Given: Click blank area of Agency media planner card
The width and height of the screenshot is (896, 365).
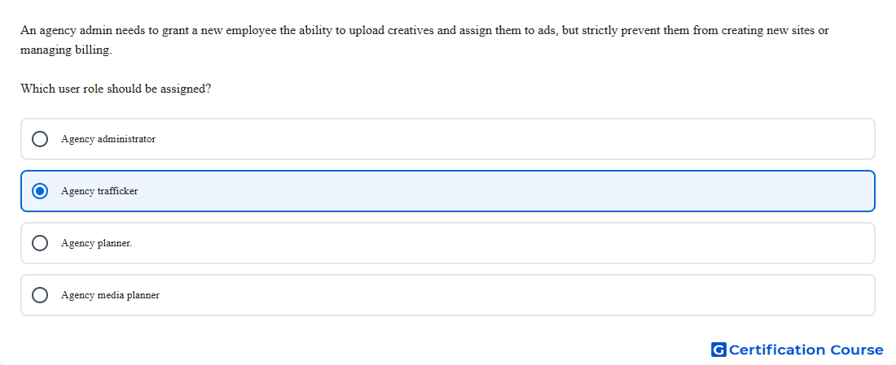Looking at the screenshot, I should point(514,295).
